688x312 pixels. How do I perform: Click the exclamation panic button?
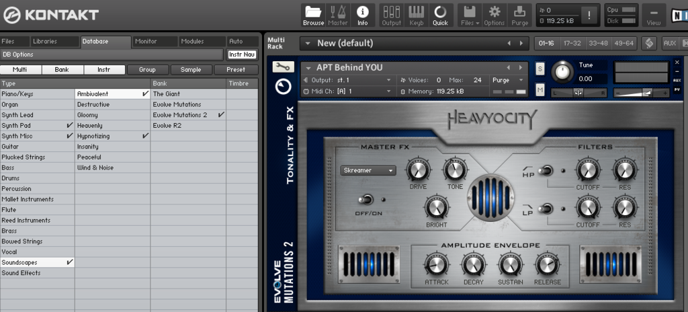[x=589, y=15]
